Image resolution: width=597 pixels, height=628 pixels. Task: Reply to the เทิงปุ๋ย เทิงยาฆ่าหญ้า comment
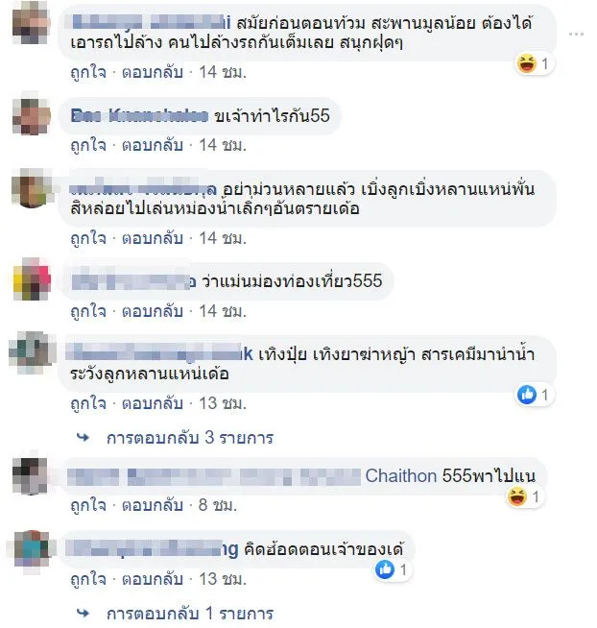[x=153, y=403]
